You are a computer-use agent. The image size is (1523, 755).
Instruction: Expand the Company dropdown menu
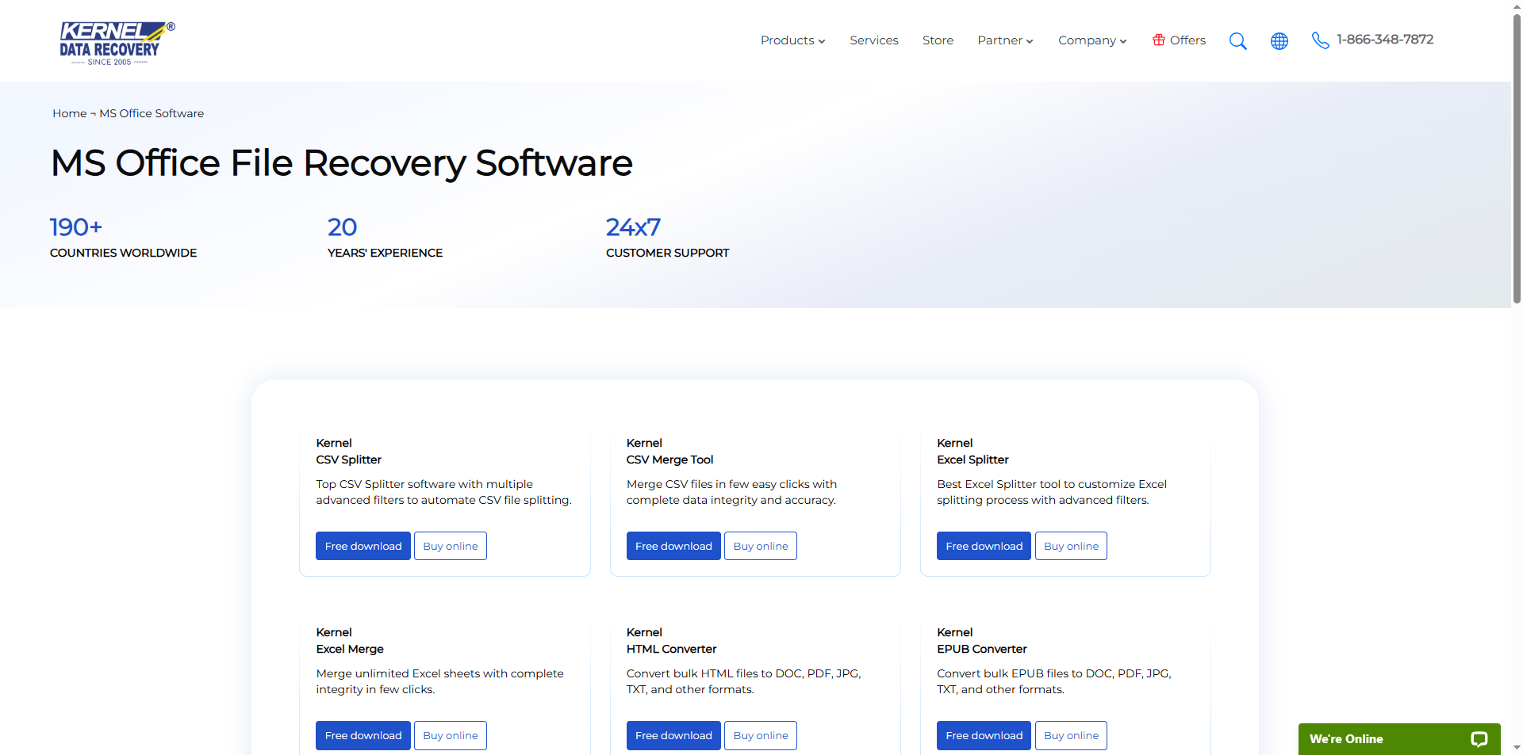click(1091, 40)
